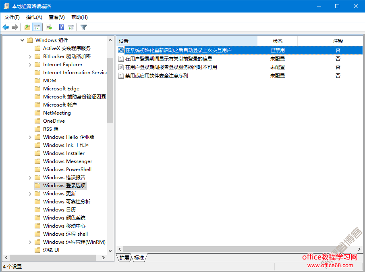Click the Filter toolbar icon
This screenshot has height=272, width=365.
point(83,27)
